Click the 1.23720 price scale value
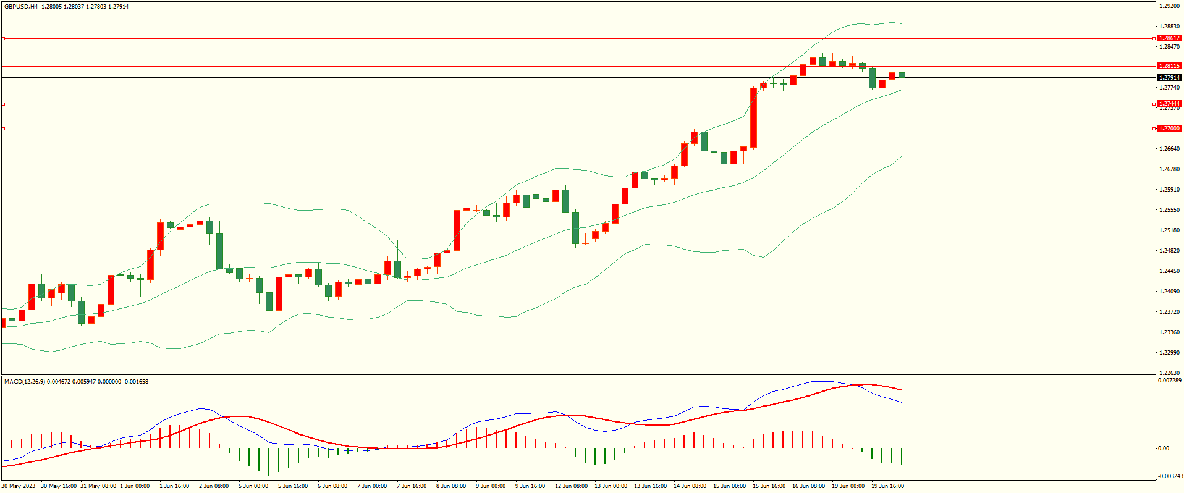The width and height of the screenshot is (1184, 493). [x=1170, y=312]
